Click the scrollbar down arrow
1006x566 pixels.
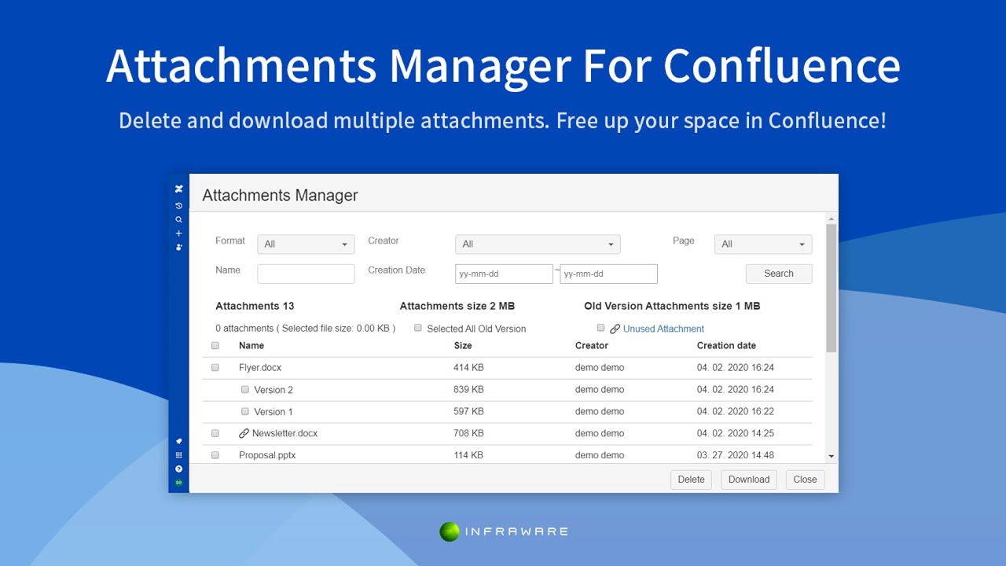pos(832,457)
